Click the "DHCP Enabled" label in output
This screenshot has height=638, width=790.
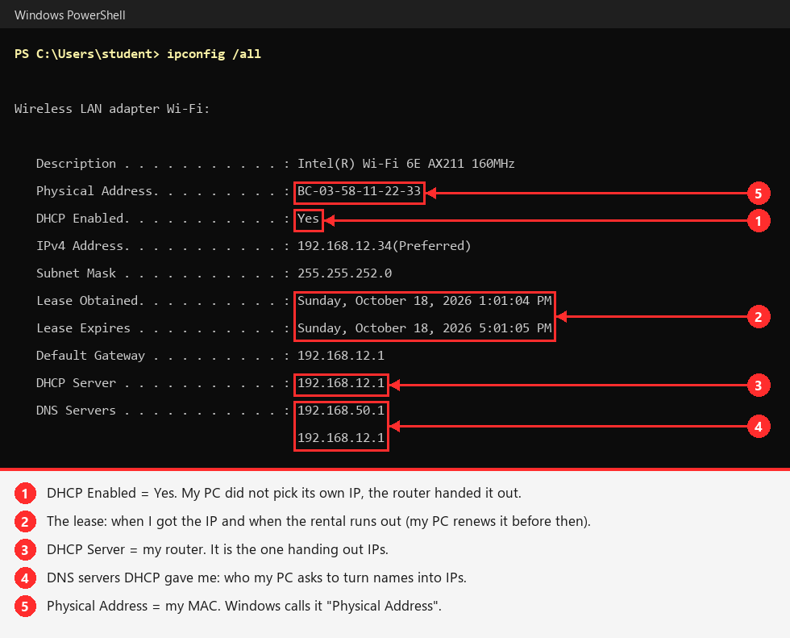click(80, 219)
